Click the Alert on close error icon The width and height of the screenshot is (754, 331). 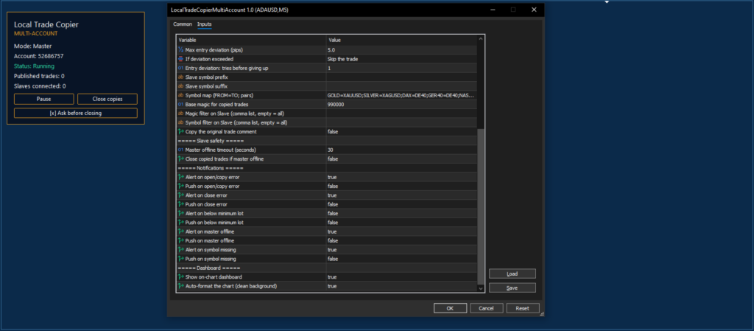click(x=181, y=195)
